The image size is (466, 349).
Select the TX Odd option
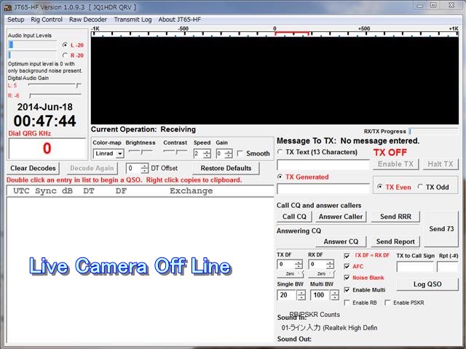click(x=420, y=187)
